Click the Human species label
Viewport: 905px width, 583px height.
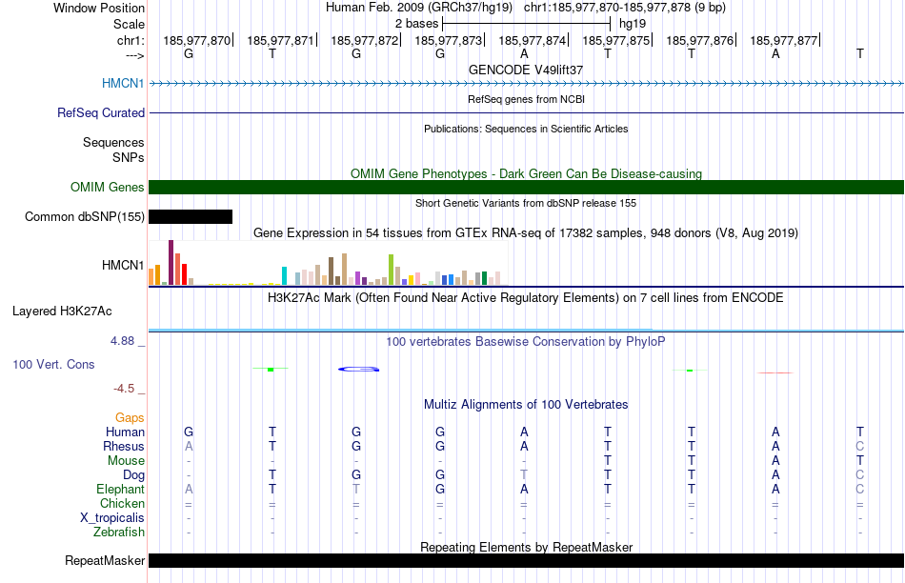click(125, 432)
